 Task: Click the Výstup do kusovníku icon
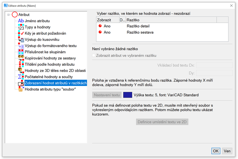21,40
